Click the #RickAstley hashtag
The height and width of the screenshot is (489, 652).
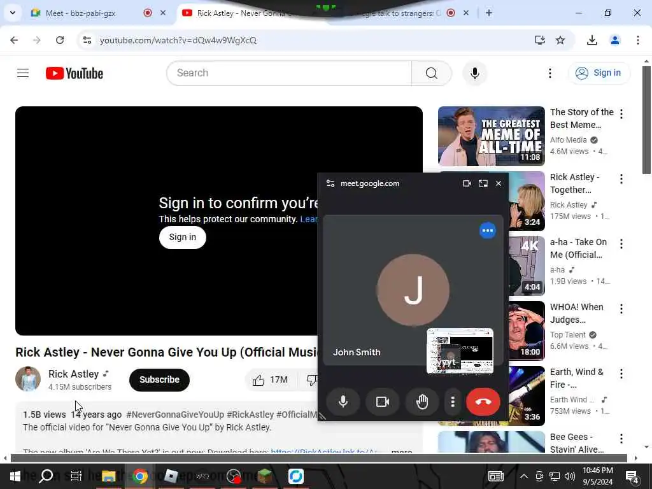click(x=250, y=415)
